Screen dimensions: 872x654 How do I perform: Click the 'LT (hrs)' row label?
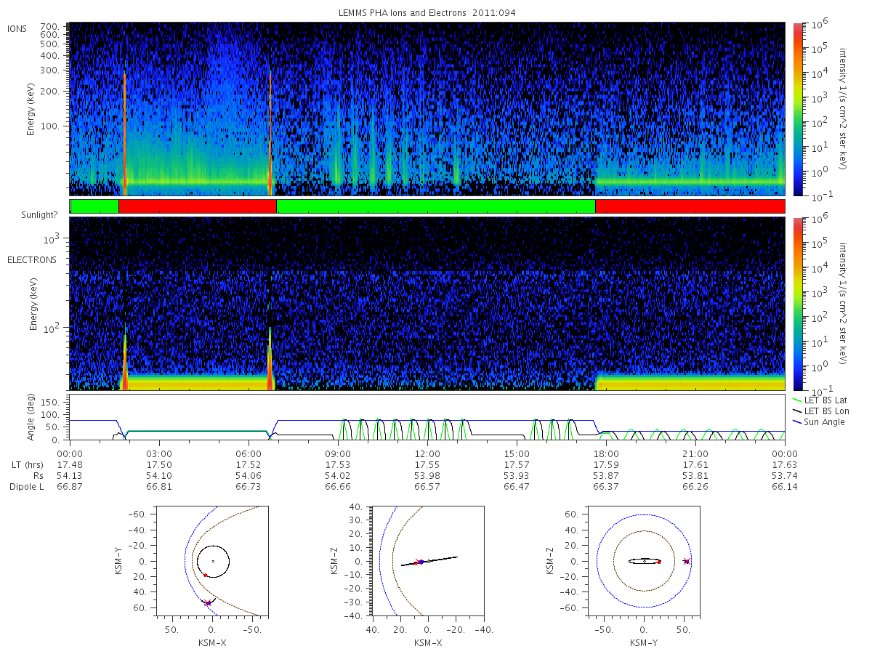27,465
